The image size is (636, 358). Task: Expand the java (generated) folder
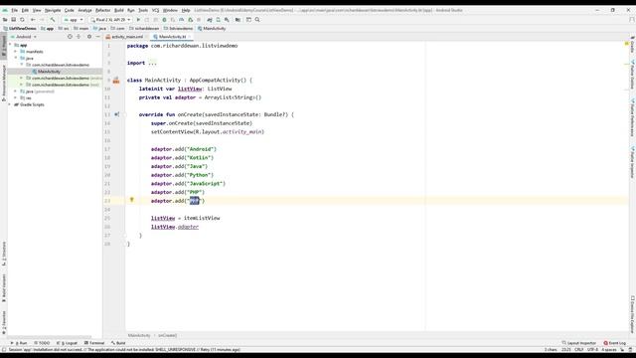(16, 91)
